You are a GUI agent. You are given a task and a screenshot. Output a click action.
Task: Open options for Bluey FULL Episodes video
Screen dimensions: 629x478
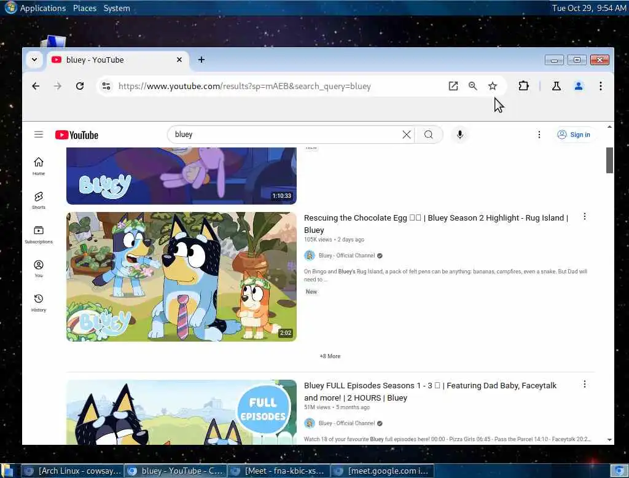[x=585, y=385]
